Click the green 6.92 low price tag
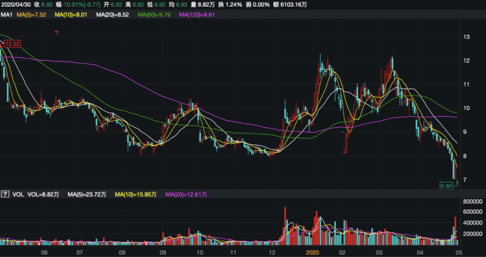 point(447,185)
